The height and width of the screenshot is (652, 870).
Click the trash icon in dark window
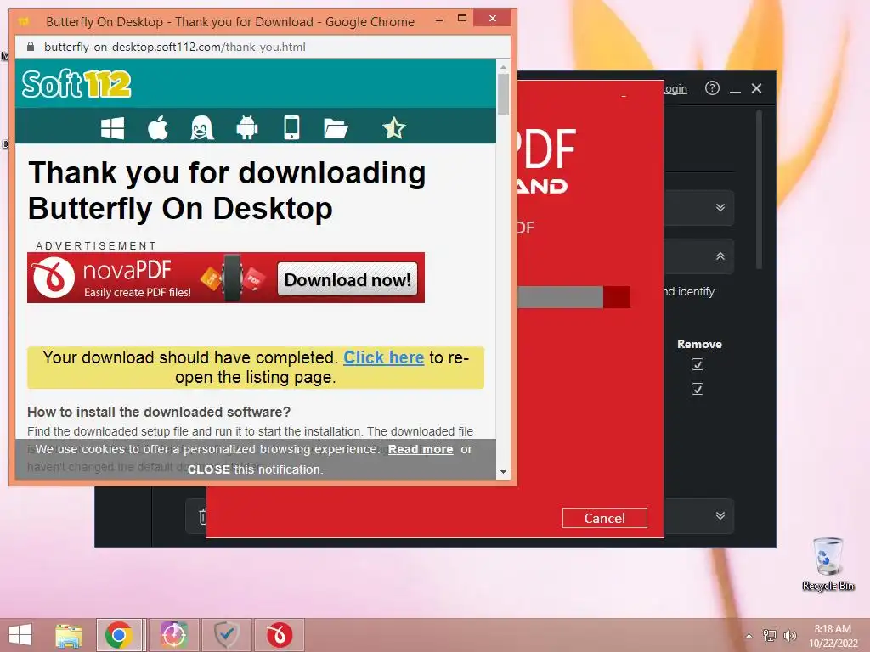(202, 516)
